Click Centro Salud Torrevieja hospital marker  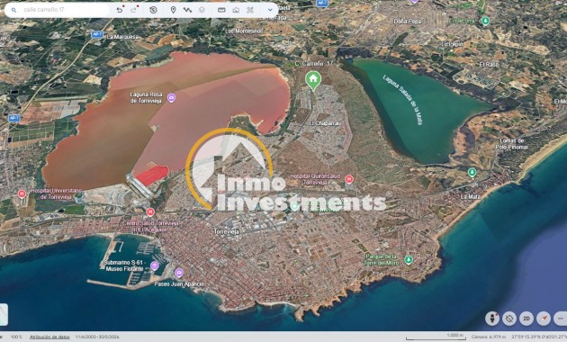(150, 211)
